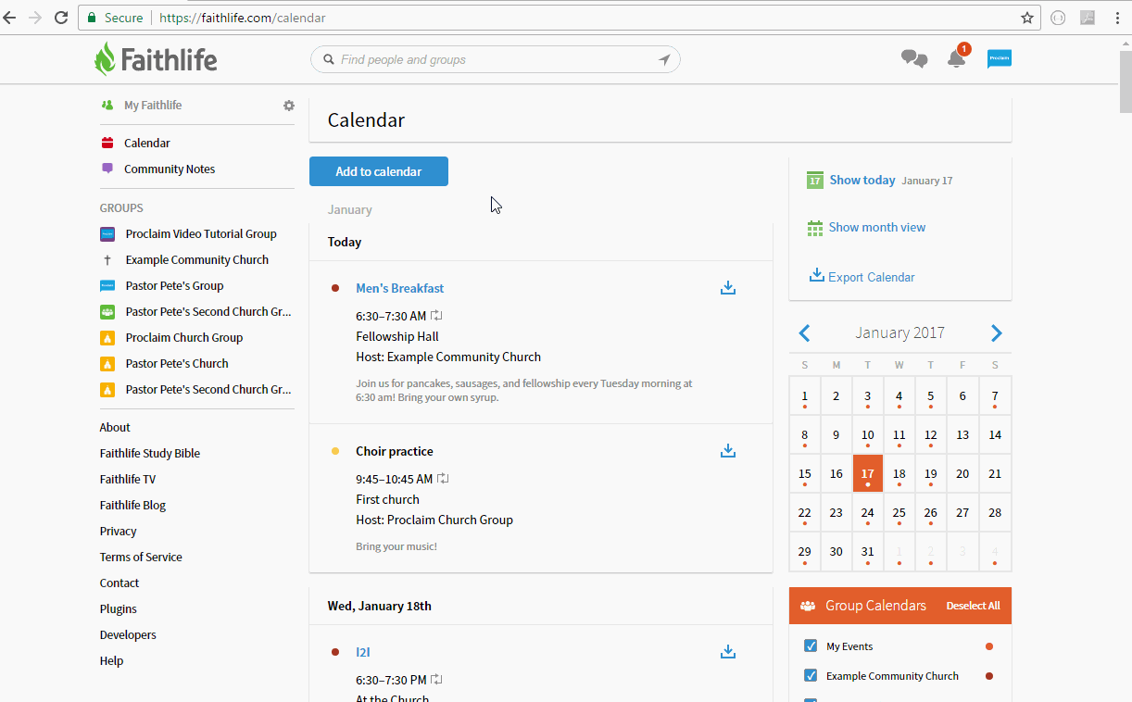Open Men's Breakfast event link

400,288
